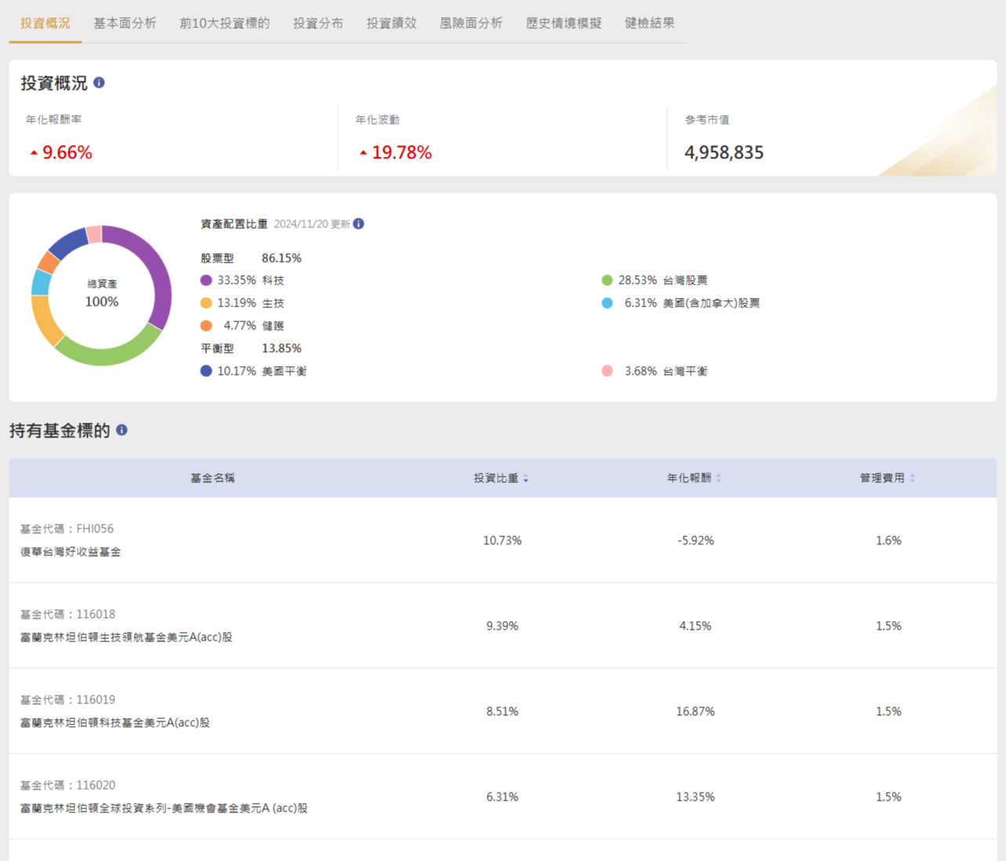Click the 4.15% annualized return cell

695,626
